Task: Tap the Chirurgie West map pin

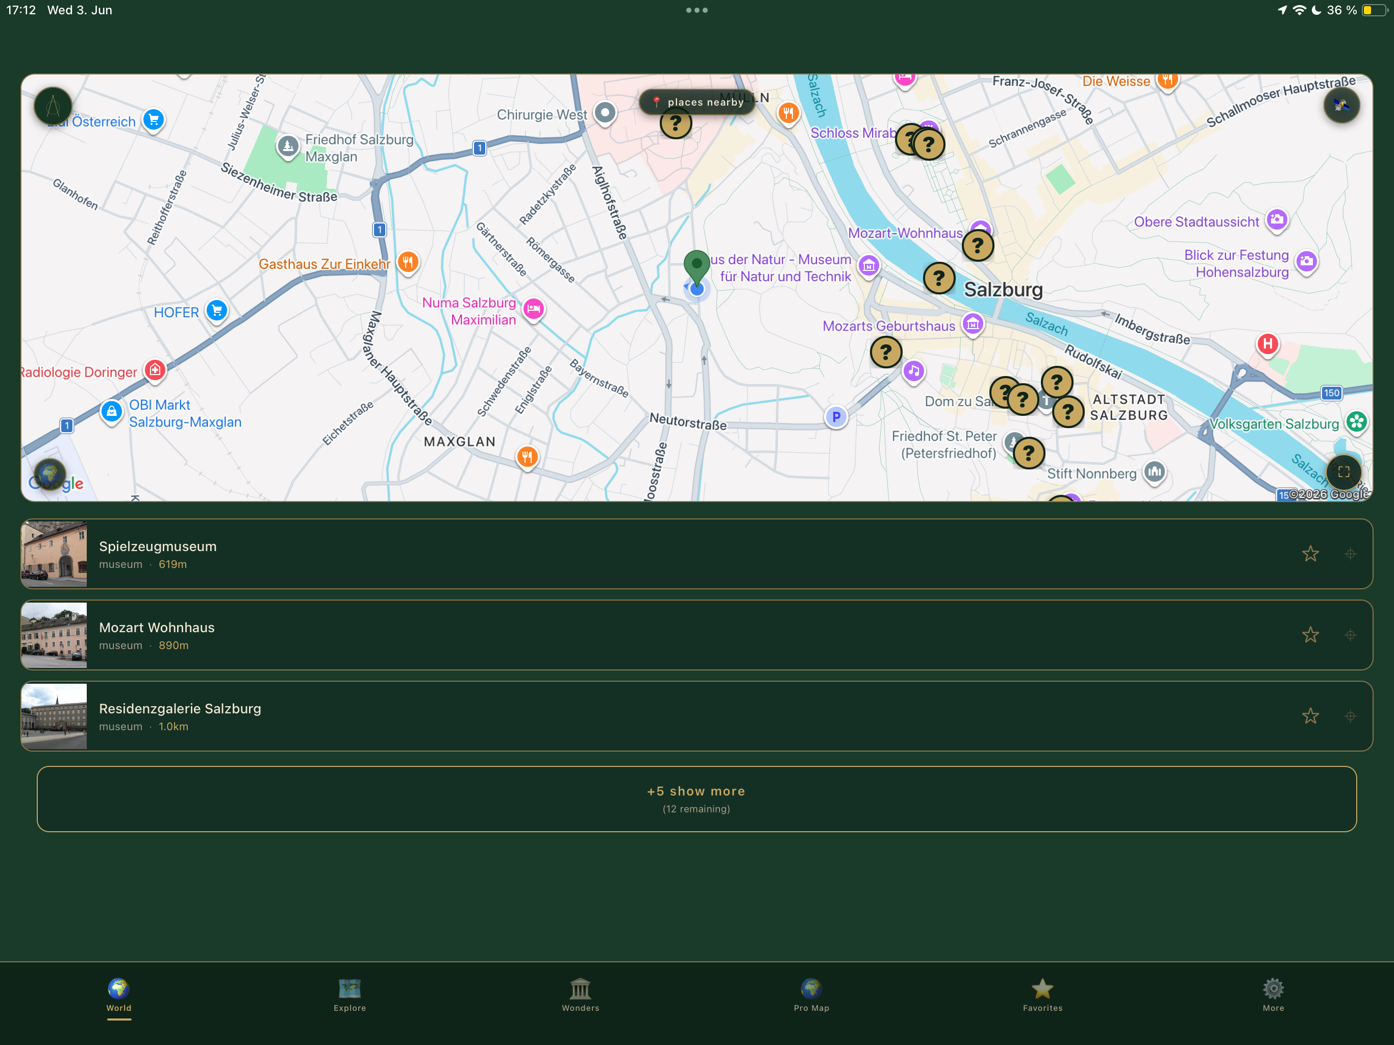Action: (x=605, y=114)
